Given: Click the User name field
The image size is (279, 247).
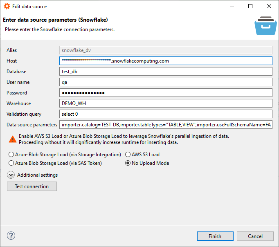Looking at the screenshot, I should click(165, 82).
